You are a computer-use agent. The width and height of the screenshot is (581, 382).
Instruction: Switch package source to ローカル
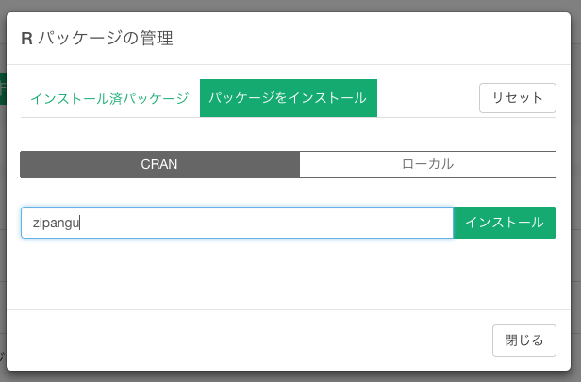[x=427, y=164]
